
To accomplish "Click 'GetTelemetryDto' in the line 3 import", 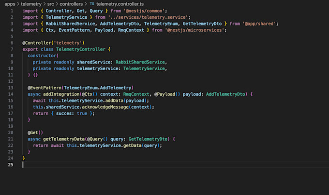I will pos(202,24).
